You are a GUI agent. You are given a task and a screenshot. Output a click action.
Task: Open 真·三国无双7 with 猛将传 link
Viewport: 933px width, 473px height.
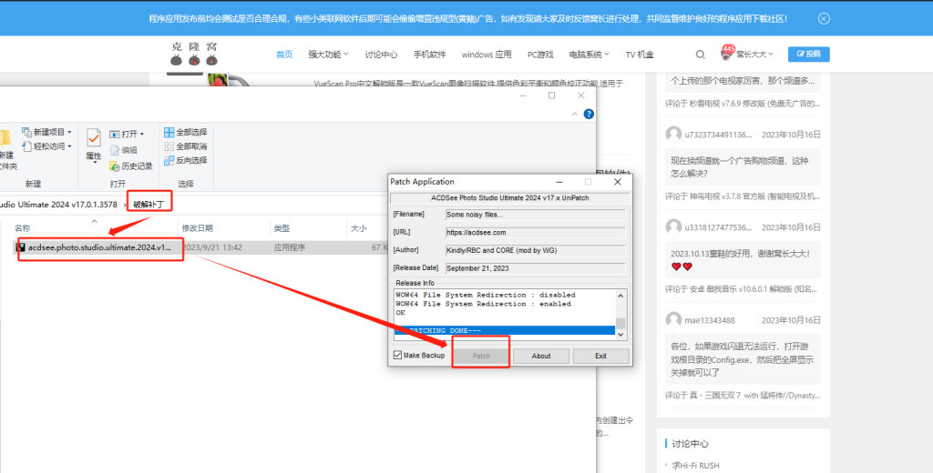(754, 395)
